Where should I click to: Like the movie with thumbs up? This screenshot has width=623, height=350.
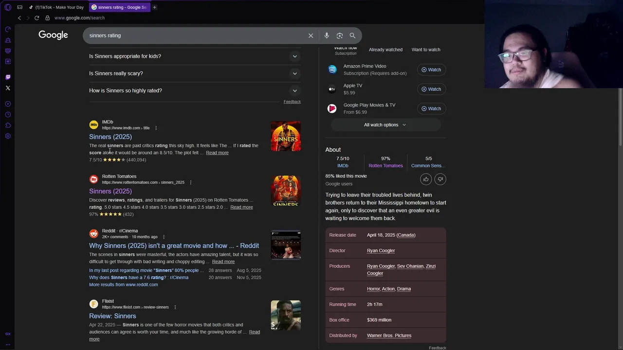(426, 179)
